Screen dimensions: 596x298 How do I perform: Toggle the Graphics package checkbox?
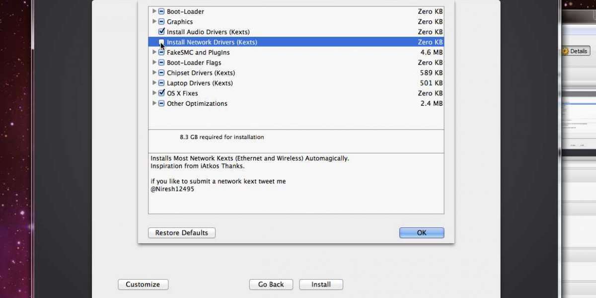tap(161, 22)
